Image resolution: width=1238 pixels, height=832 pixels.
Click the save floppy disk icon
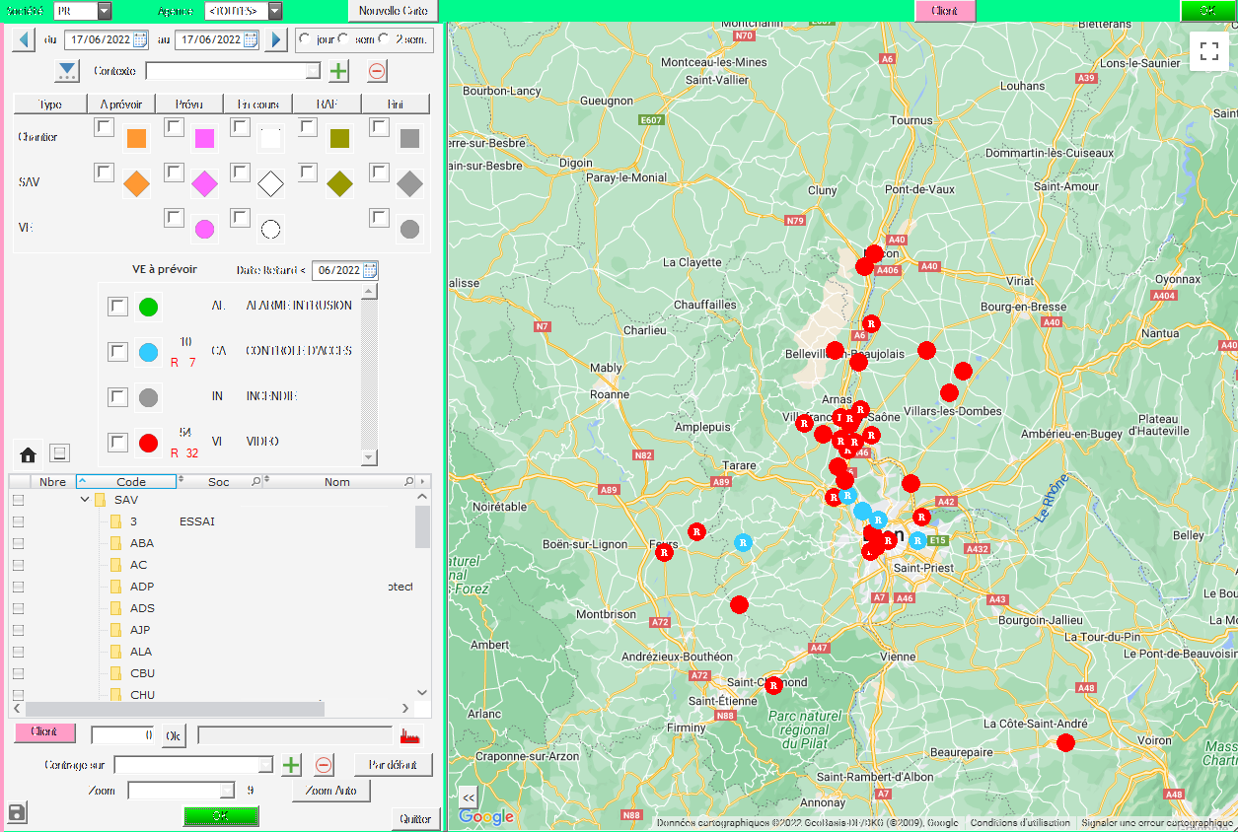(x=17, y=812)
